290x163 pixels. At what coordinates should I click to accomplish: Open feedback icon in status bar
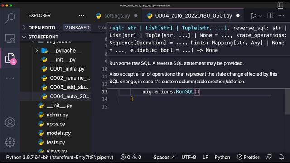(269, 157)
